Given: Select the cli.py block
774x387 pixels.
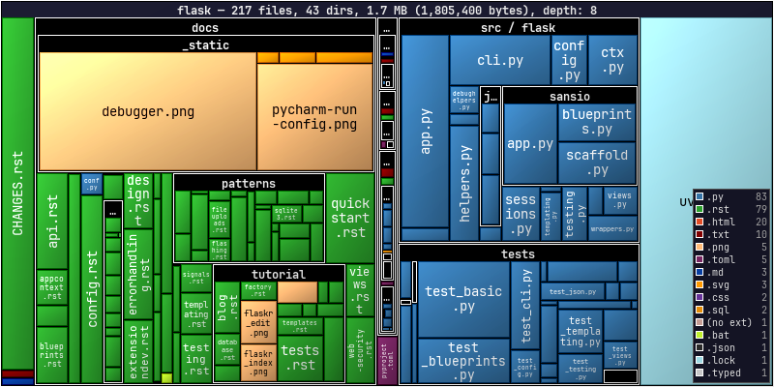Looking at the screenshot, I should pos(500,60).
